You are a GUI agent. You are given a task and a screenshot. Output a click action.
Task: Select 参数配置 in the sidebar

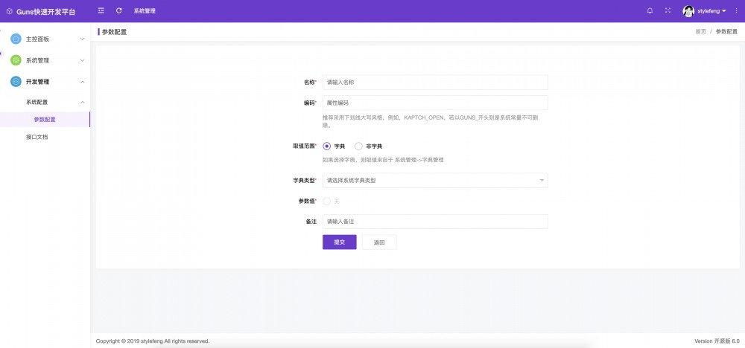tap(45, 120)
